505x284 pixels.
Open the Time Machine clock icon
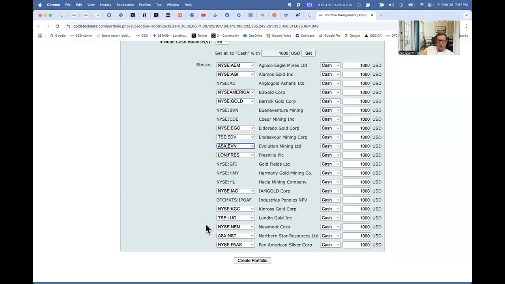401,5
